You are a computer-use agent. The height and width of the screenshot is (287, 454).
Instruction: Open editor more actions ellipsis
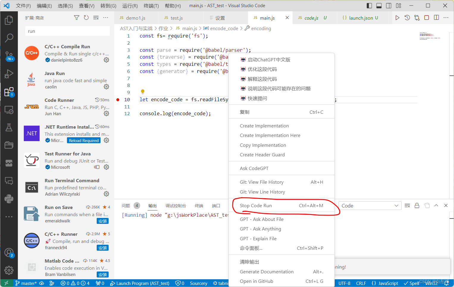coord(446,18)
